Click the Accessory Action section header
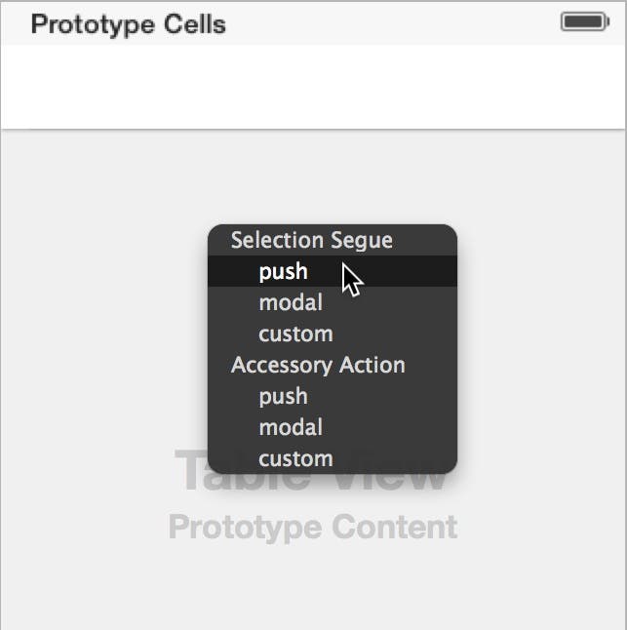627x630 pixels. point(318,365)
